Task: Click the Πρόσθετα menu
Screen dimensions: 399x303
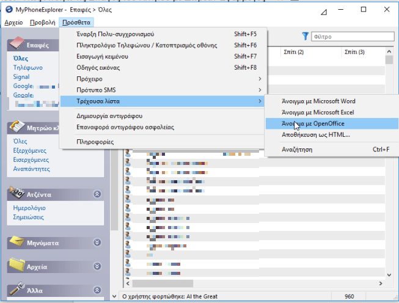Action: click(x=76, y=23)
